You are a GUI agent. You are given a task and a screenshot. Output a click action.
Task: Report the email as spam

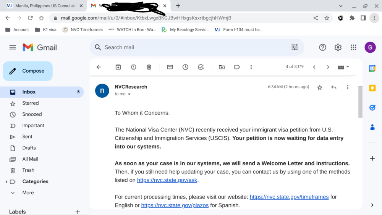coord(133,67)
